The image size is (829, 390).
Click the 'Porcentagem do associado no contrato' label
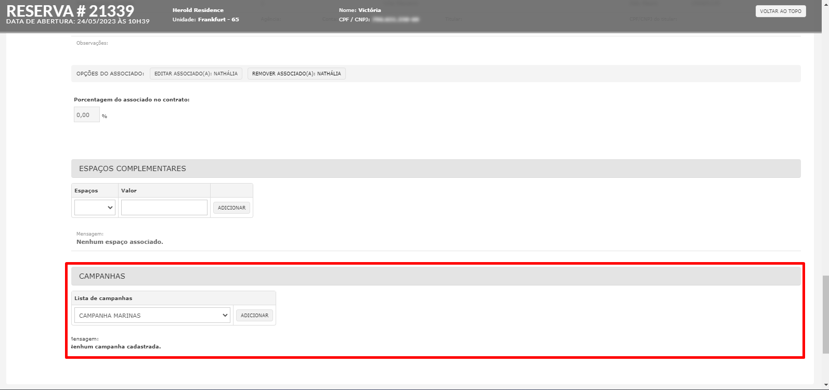tap(132, 99)
